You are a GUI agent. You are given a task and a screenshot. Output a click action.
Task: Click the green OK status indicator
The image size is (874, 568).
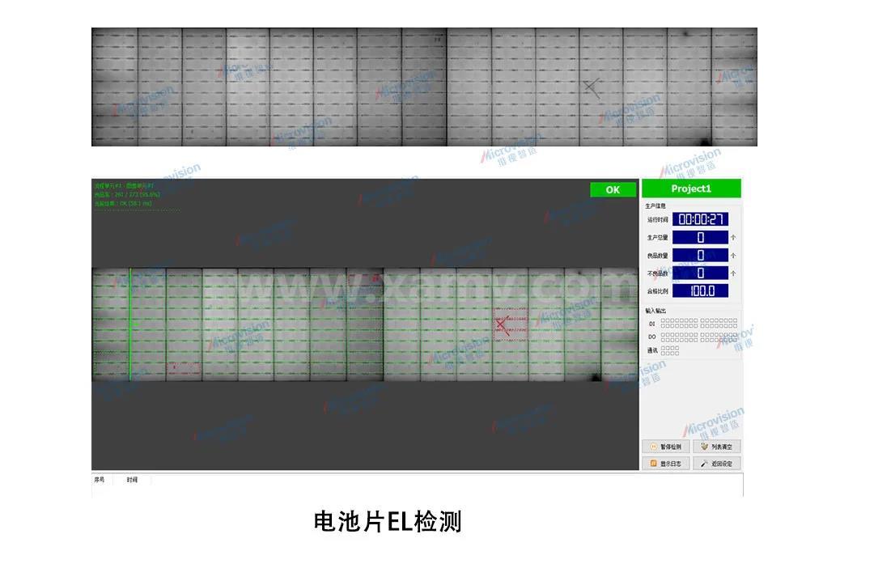pyautogui.click(x=613, y=189)
